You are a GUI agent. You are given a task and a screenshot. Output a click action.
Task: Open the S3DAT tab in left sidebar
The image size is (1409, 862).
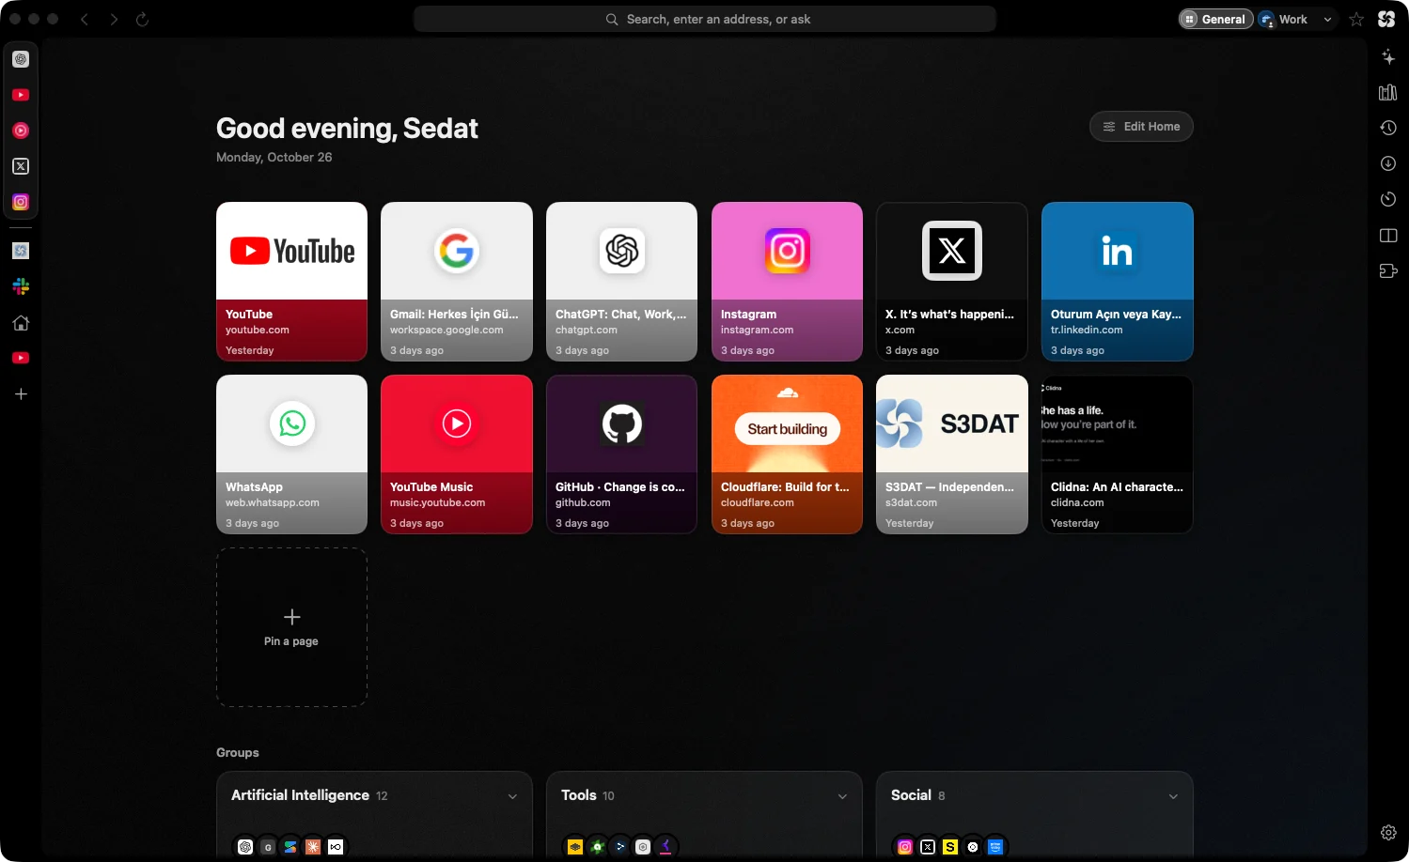pyautogui.click(x=21, y=251)
